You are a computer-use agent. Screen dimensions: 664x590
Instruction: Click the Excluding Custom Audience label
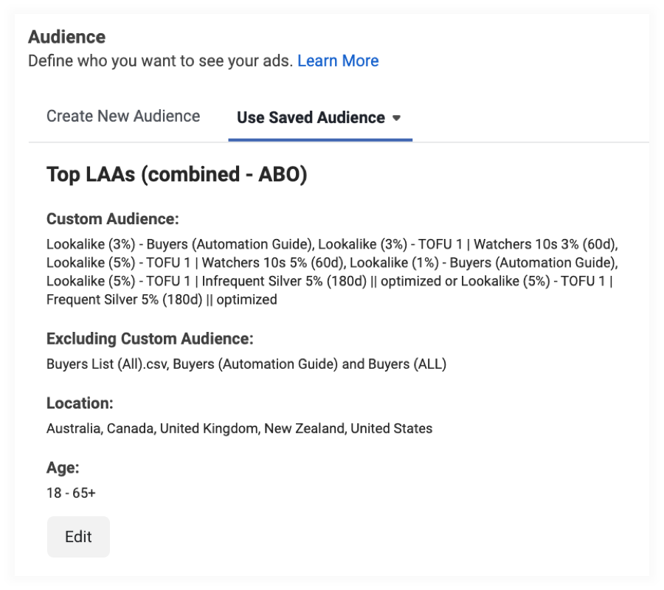150,339
